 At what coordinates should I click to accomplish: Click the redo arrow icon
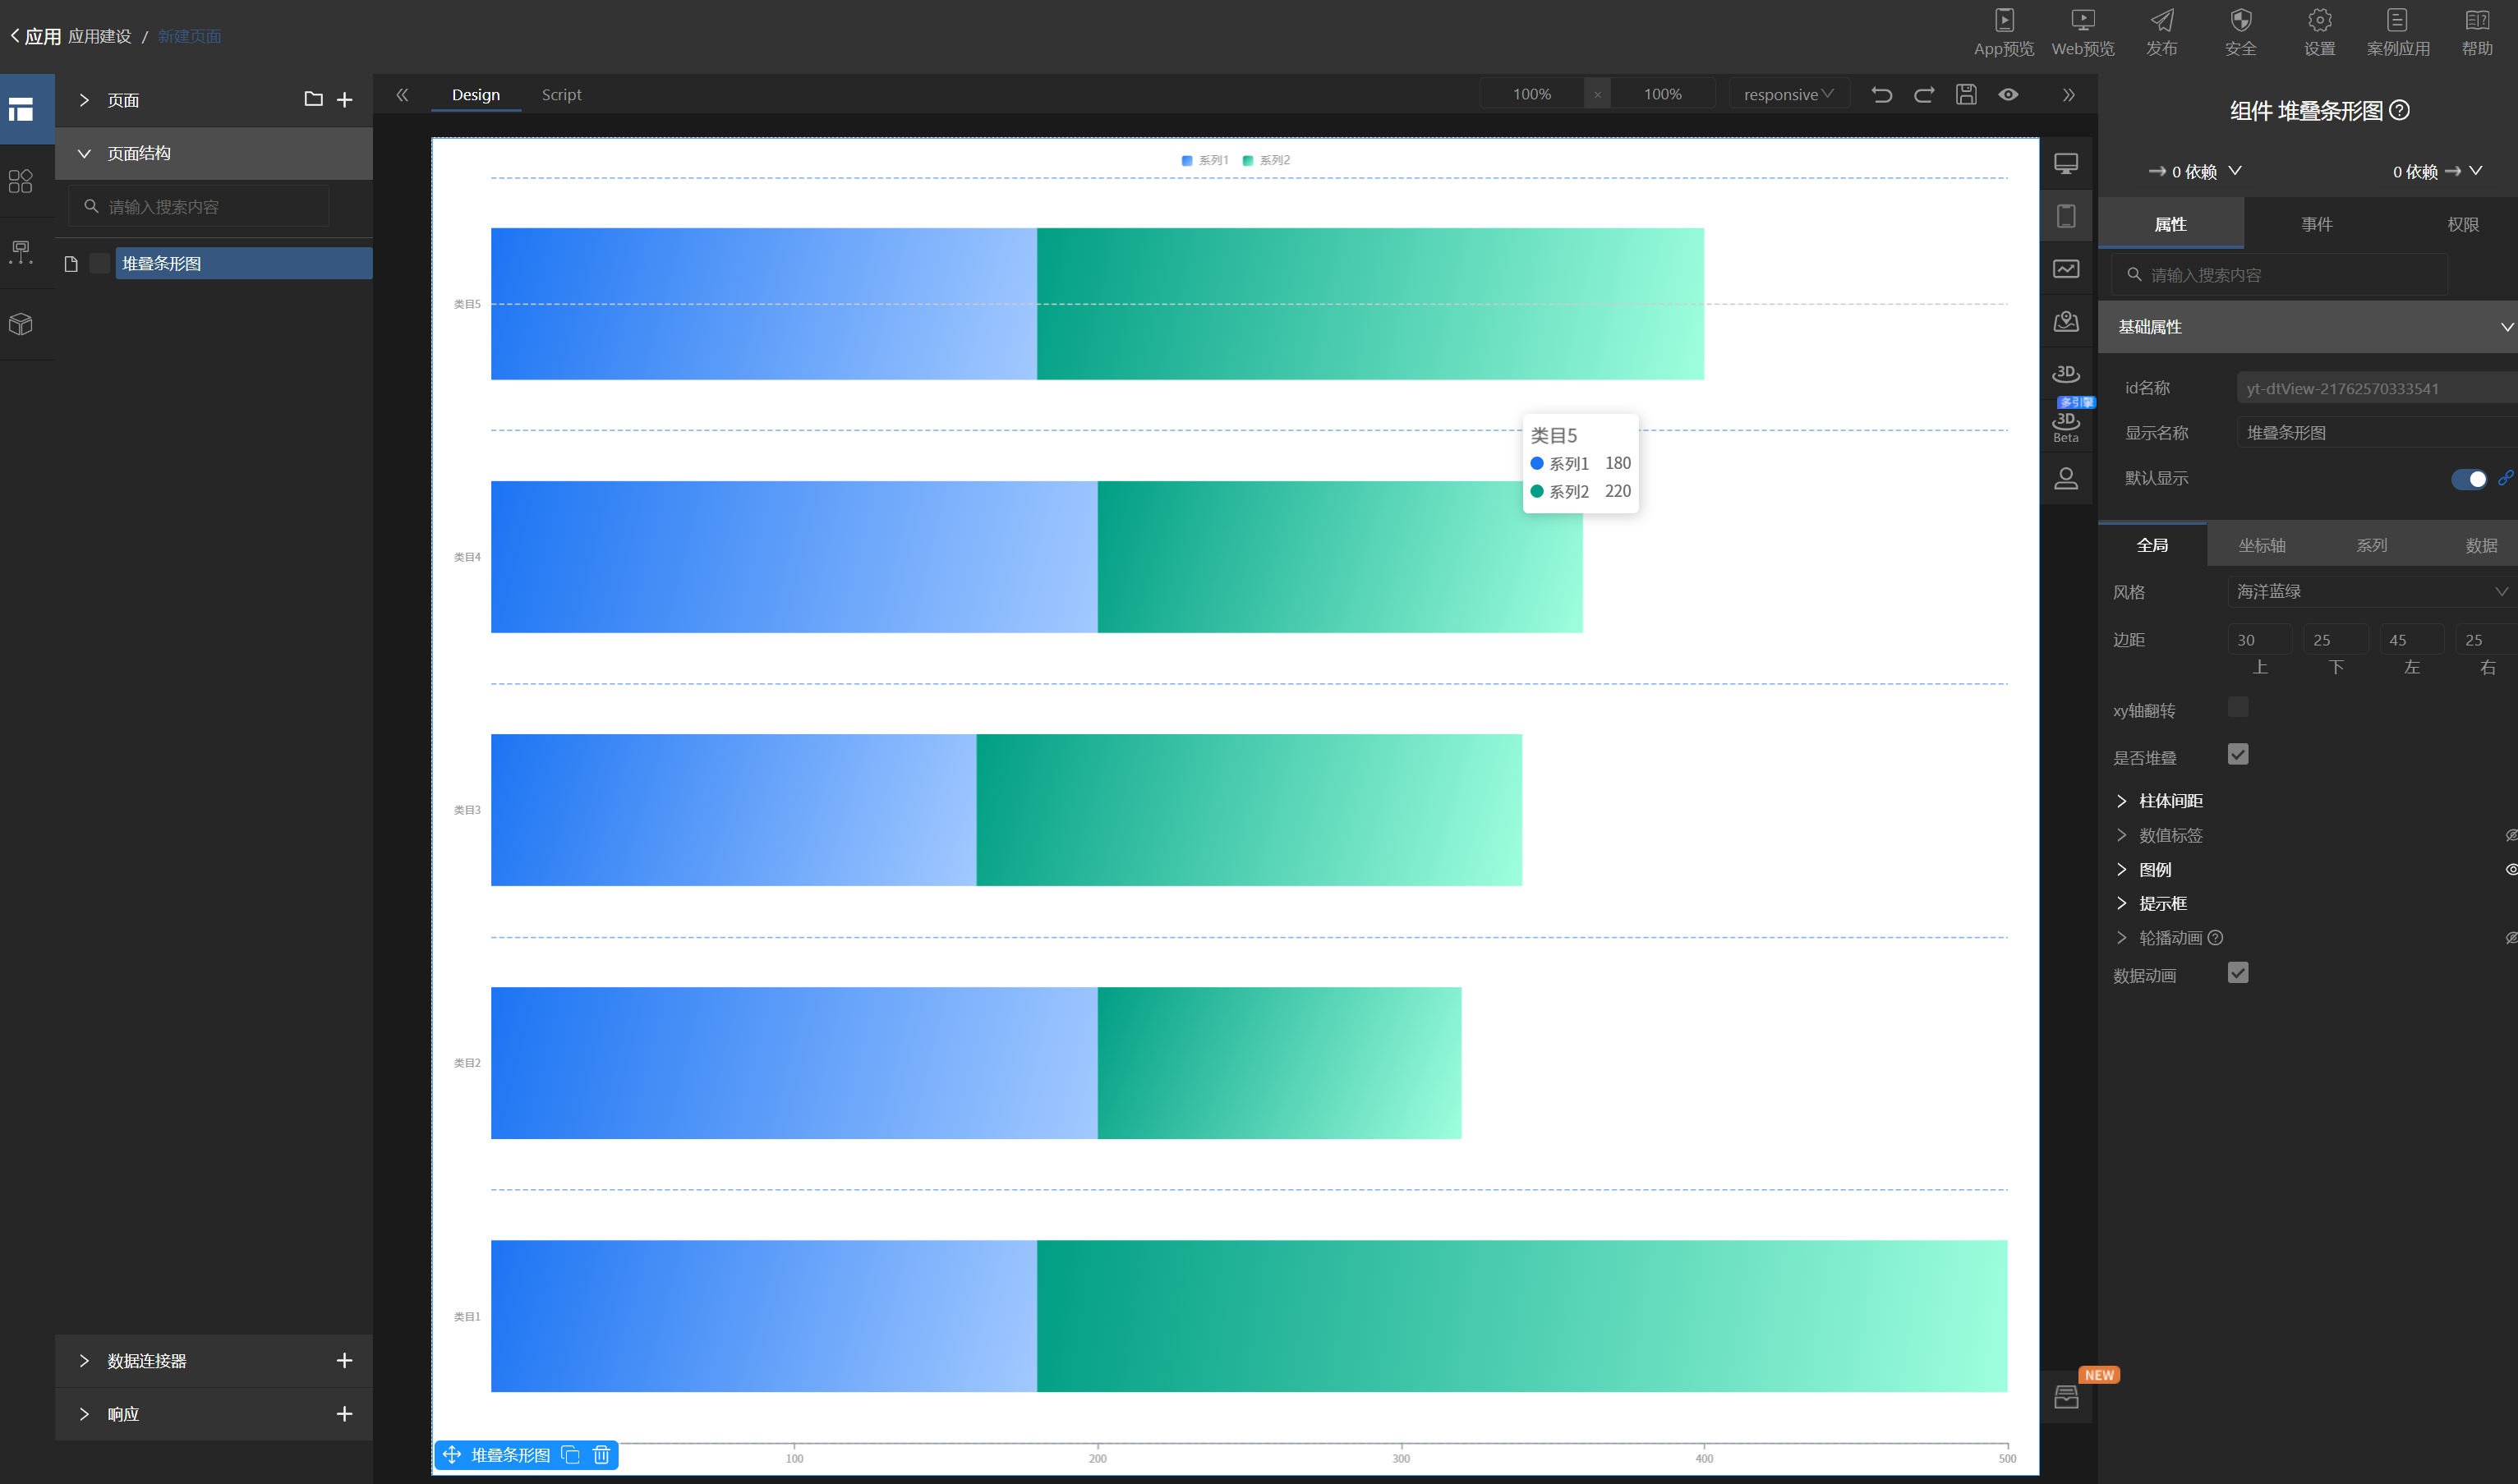(1924, 94)
